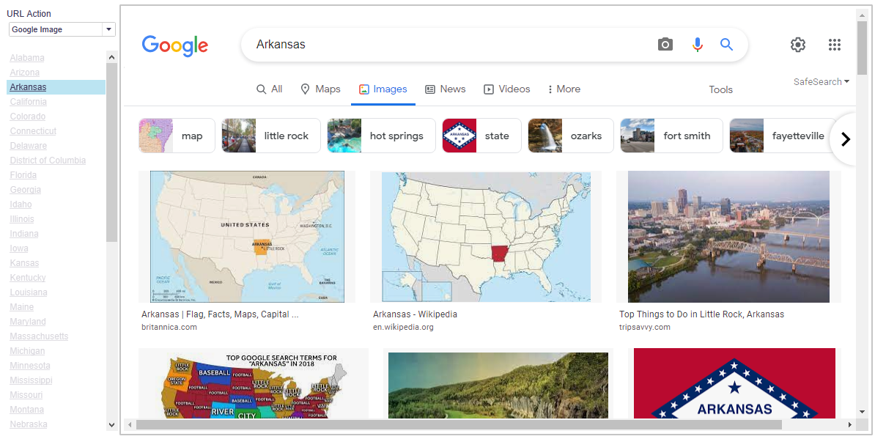This screenshot has height=439, width=875.
Task: Switch to the Maps tab
Action: (320, 89)
